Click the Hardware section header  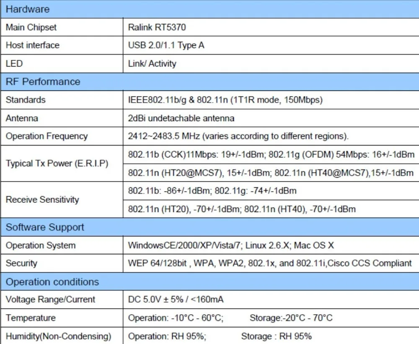(28, 9)
